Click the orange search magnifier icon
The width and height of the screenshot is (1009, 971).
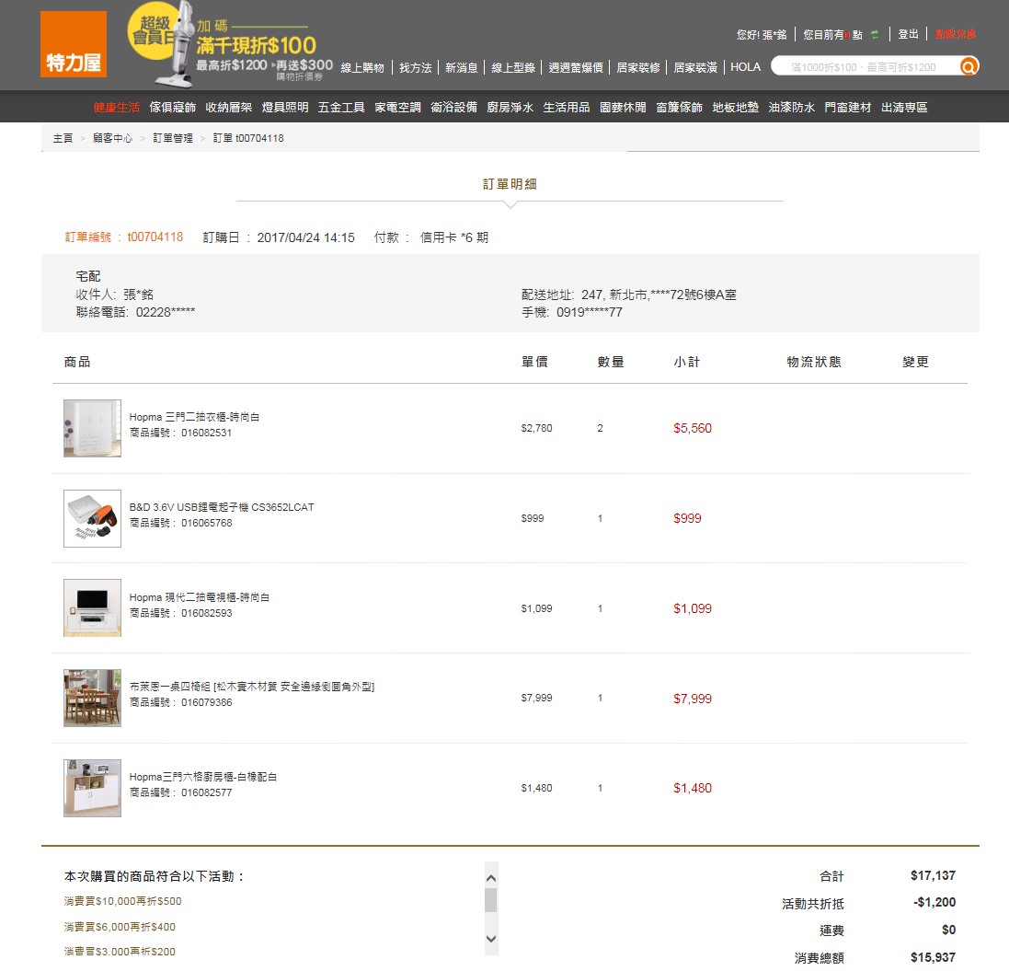(969, 66)
